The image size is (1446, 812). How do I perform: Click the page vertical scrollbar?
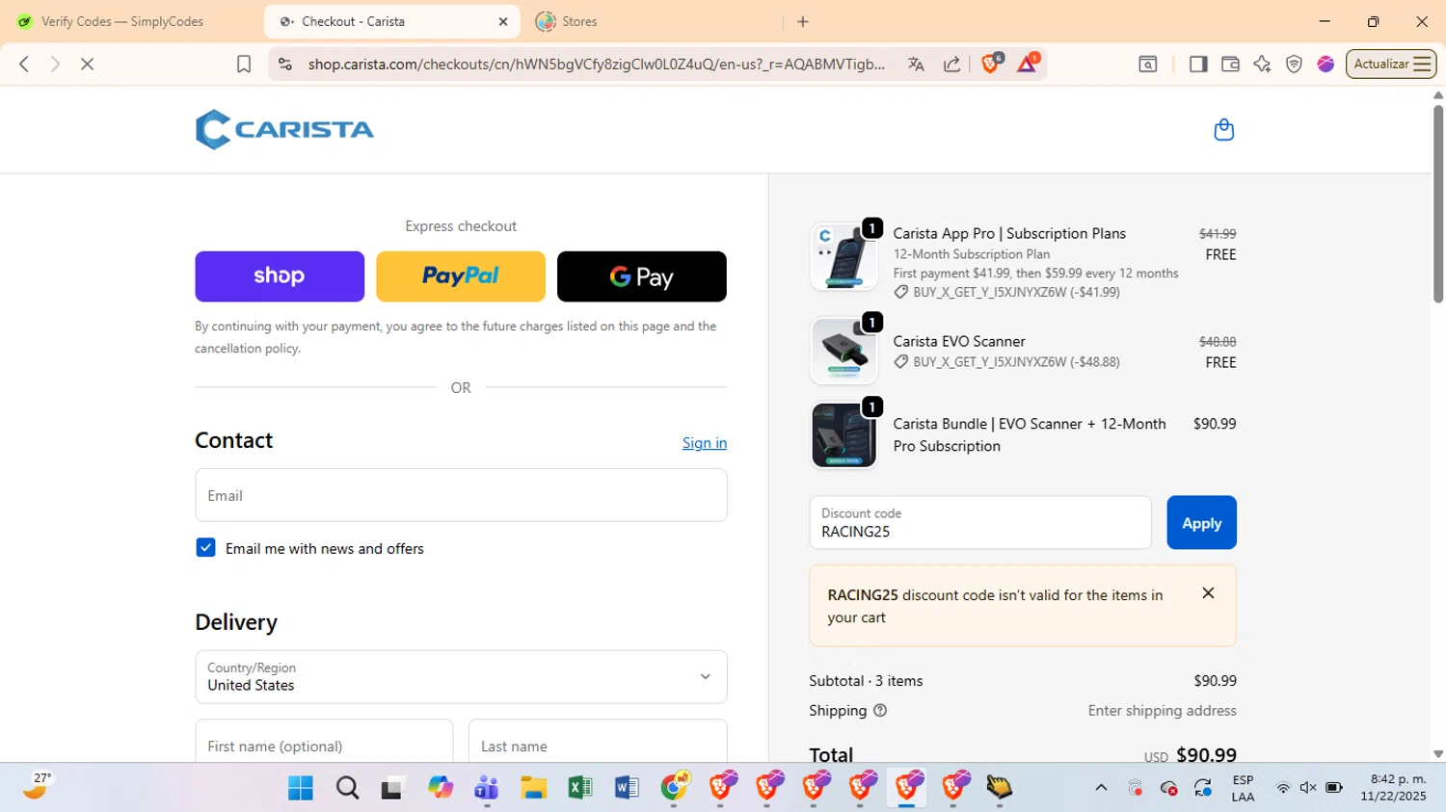click(x=1438, y=202)
